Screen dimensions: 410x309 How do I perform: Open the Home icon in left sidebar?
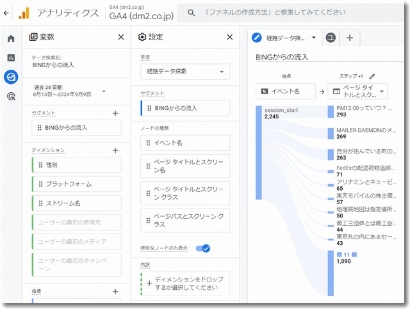(10, 38)
